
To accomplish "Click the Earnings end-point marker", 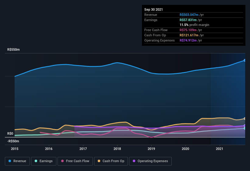I will coord(245,128).
